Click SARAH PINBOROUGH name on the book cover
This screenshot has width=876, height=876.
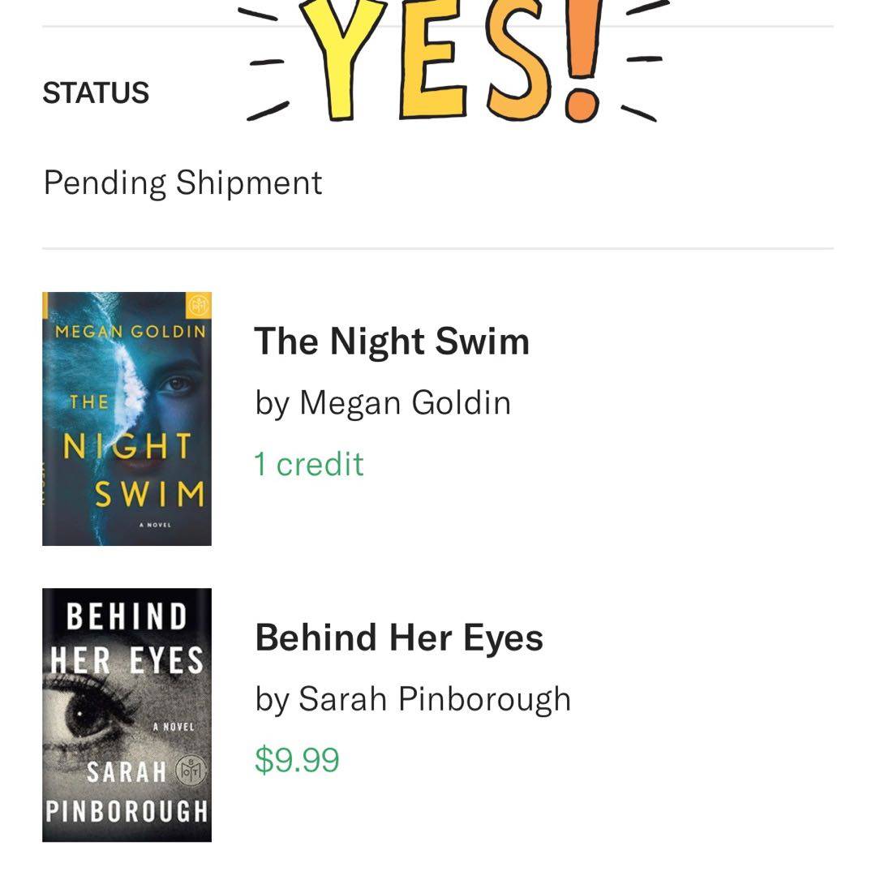tap(127, 791)
